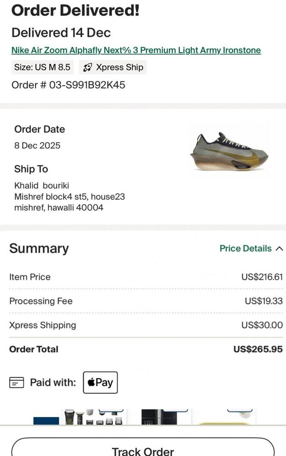Open the Nike Air Zoom Alphafly product link

[136, 50]
